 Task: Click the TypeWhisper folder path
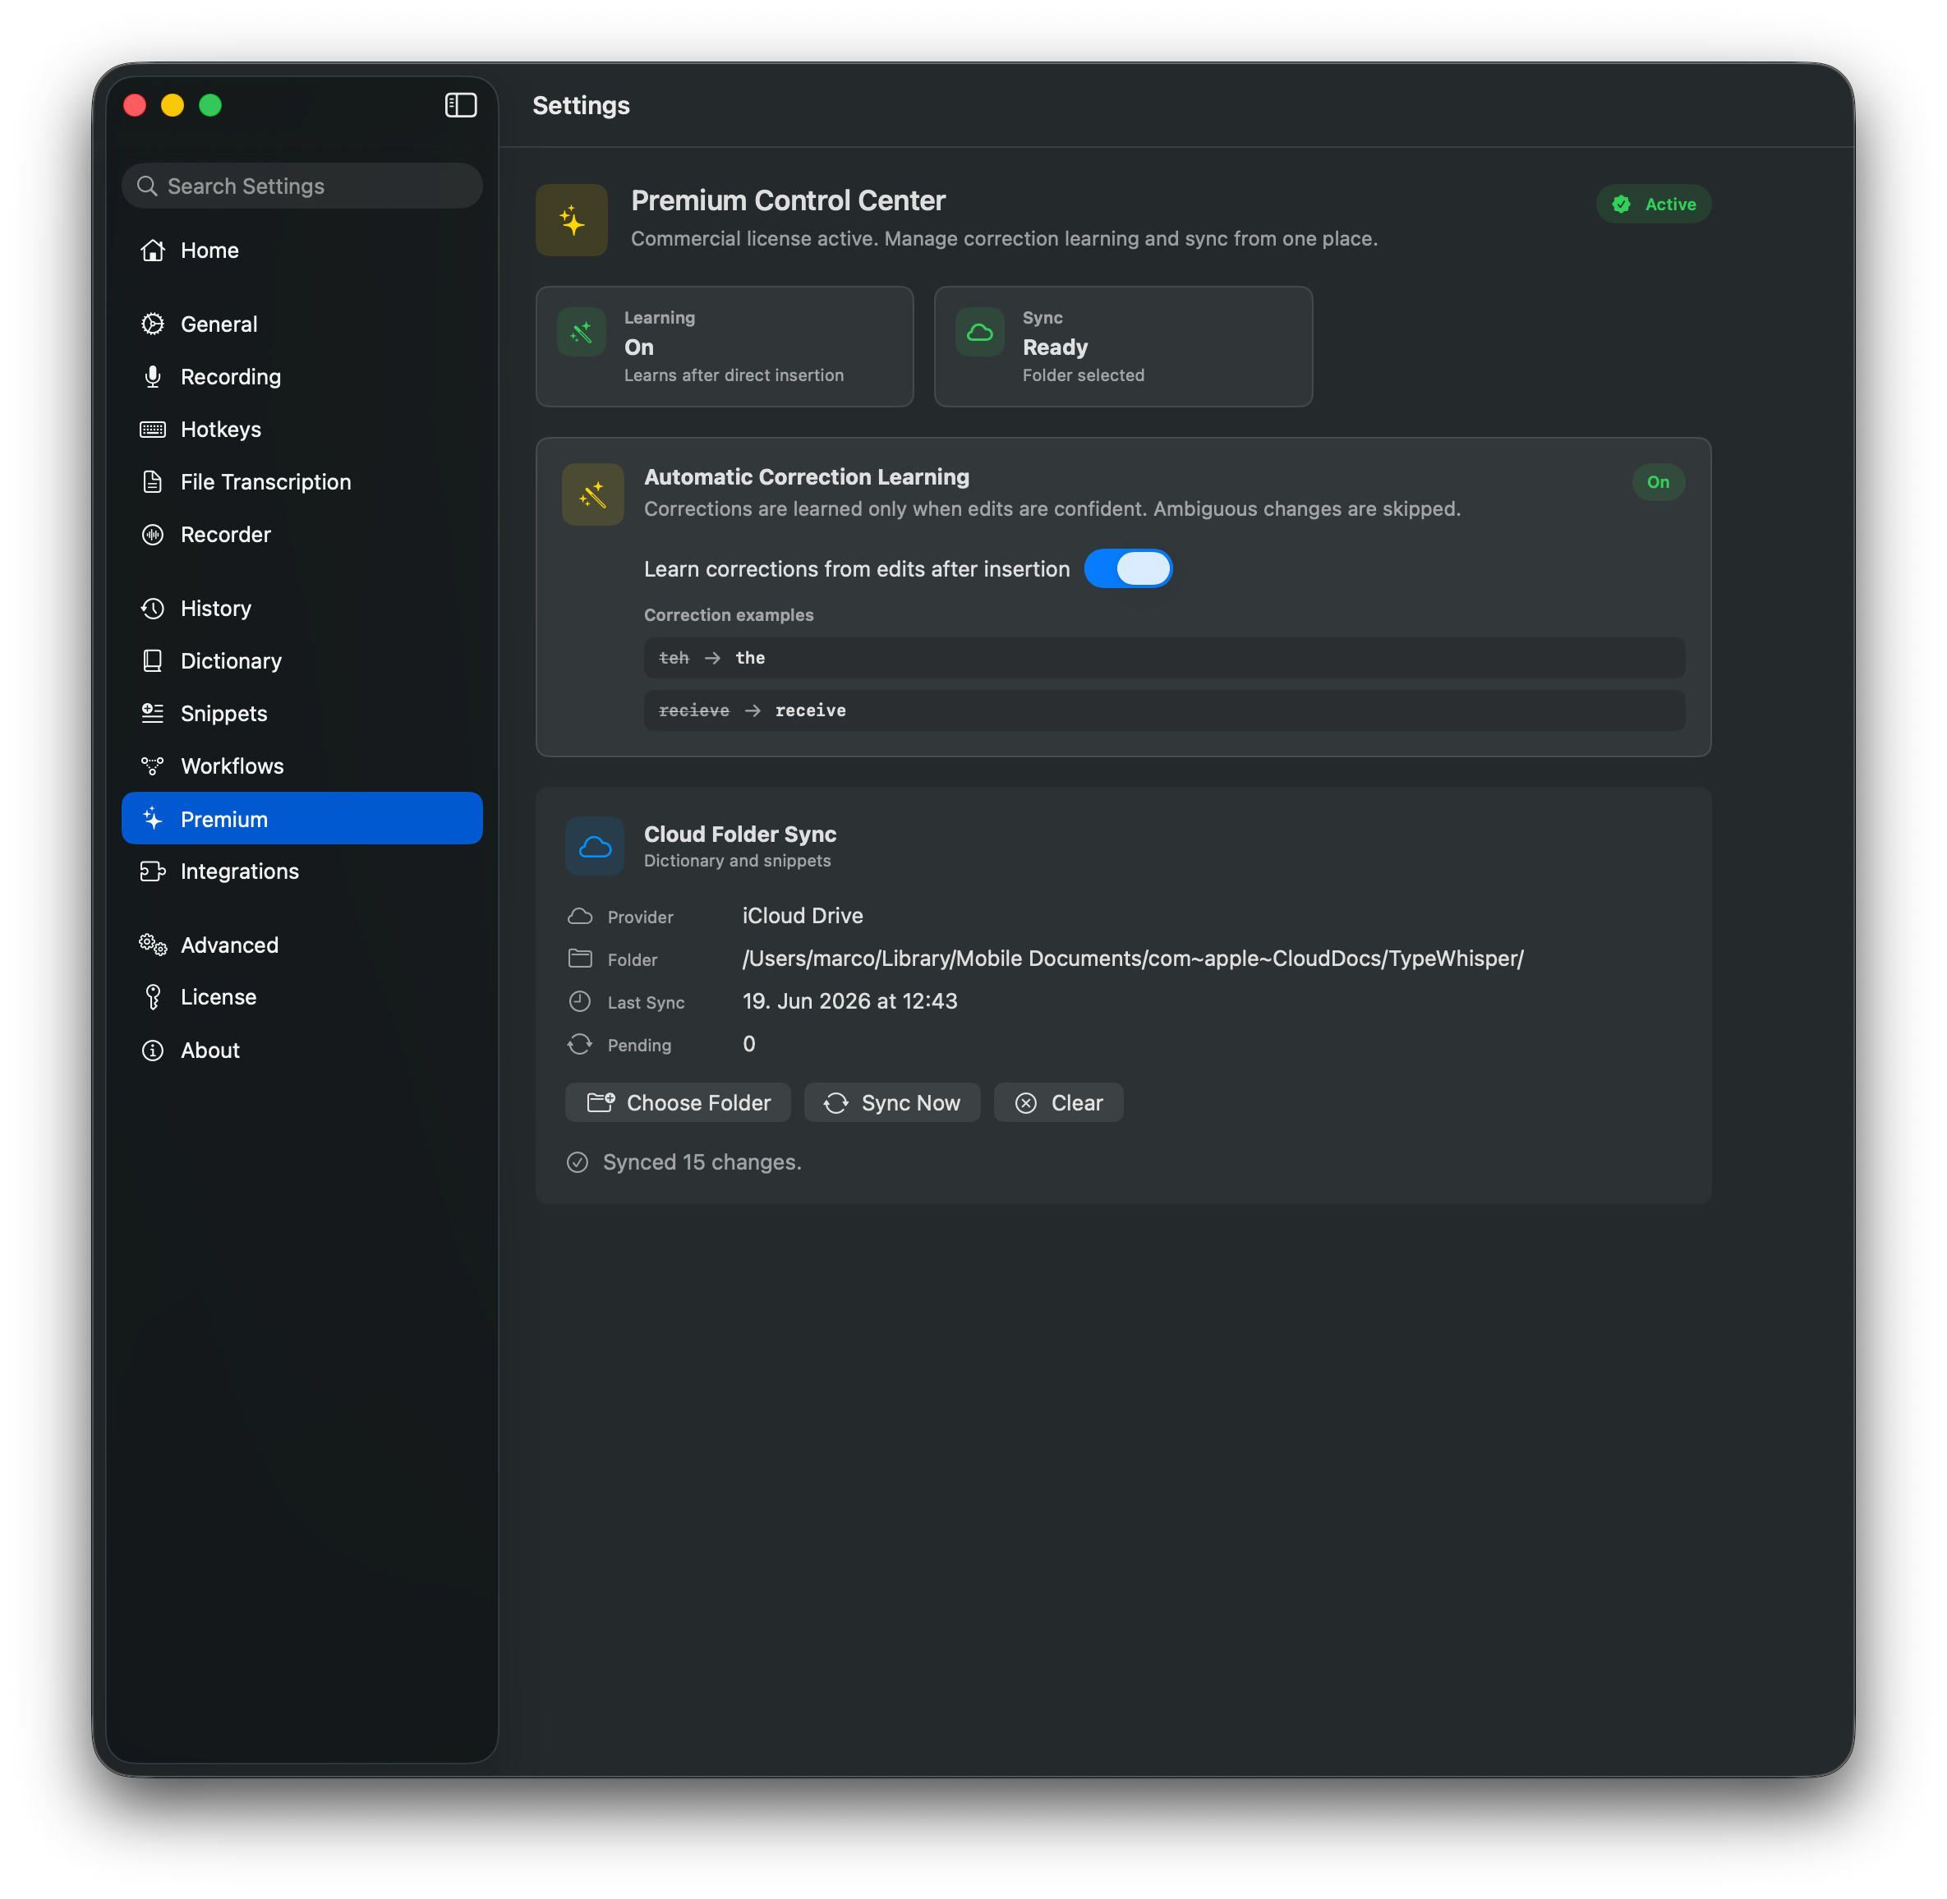click(x=1133, y=959)
